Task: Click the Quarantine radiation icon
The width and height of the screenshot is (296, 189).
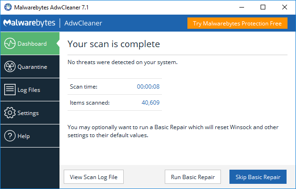Action: (10, 66)
